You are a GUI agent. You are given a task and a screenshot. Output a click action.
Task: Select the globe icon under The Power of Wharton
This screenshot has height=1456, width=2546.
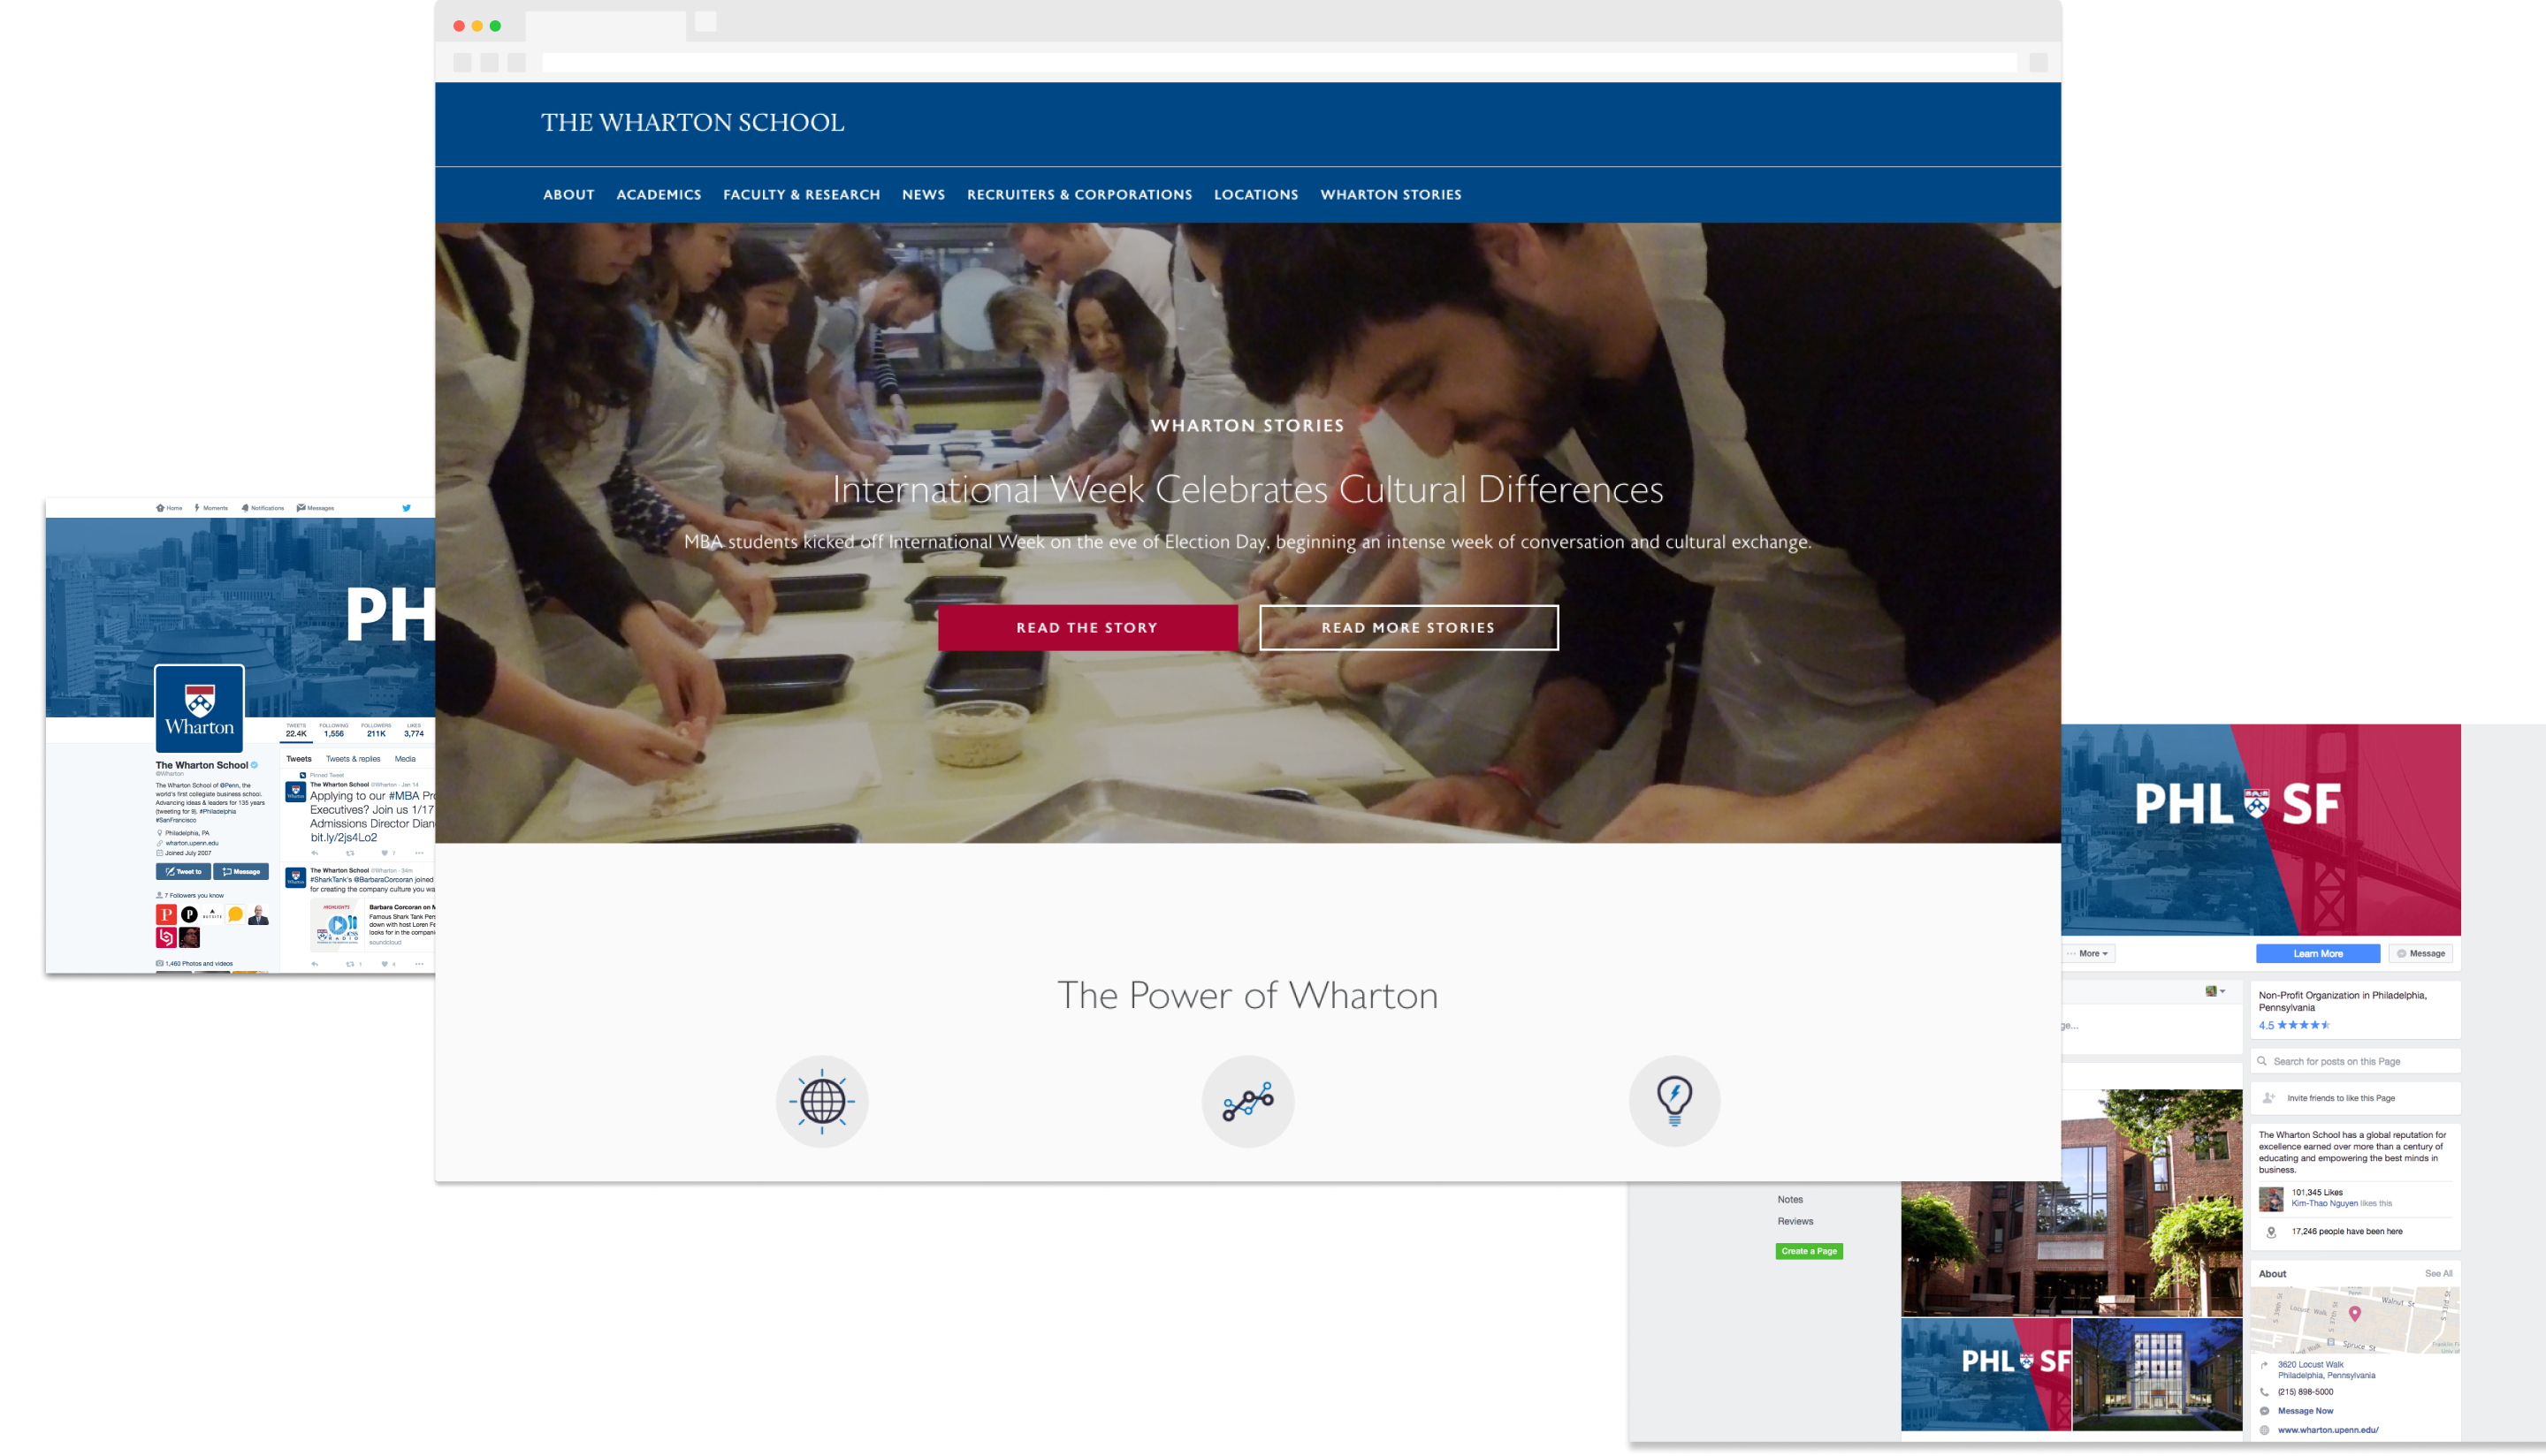[x=822, y=1101]
